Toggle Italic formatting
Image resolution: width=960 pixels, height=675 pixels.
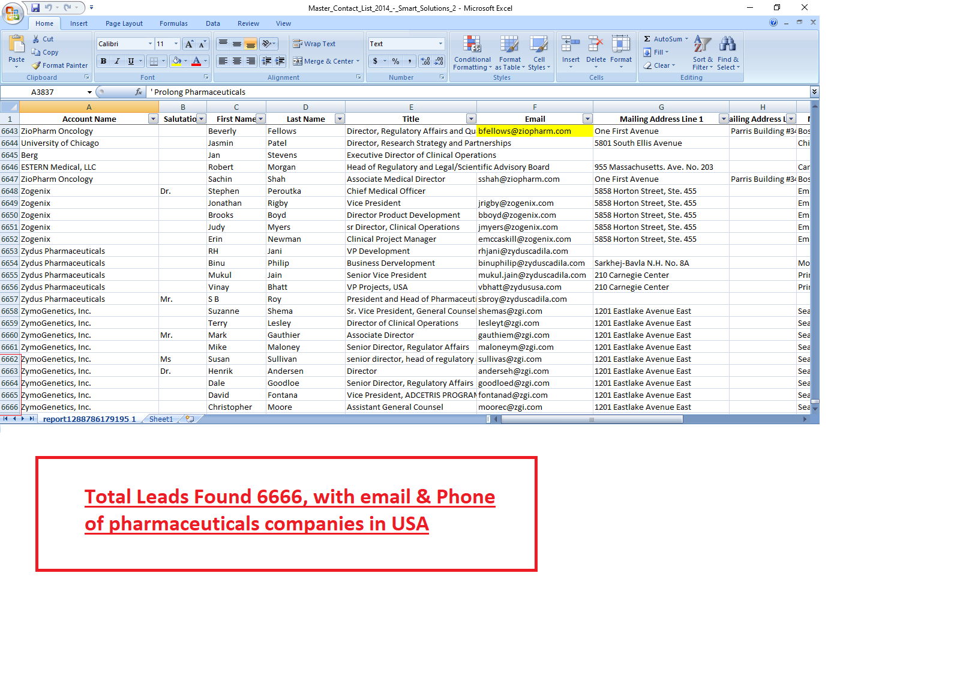117,61
